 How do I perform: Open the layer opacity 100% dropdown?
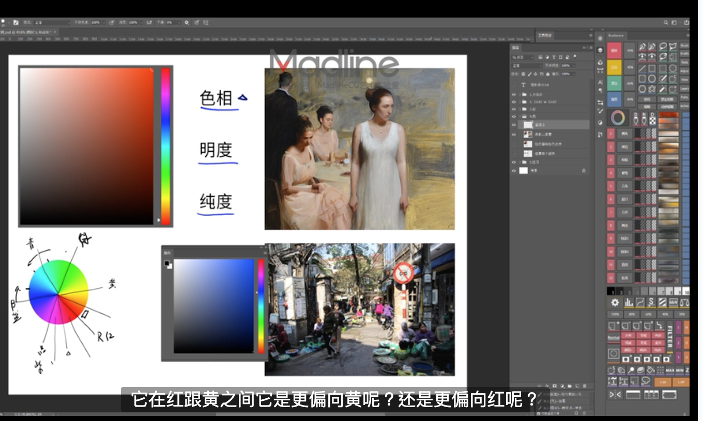pos(574,66)
